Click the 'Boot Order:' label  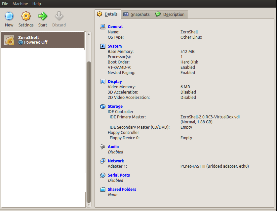pos(119,62)
